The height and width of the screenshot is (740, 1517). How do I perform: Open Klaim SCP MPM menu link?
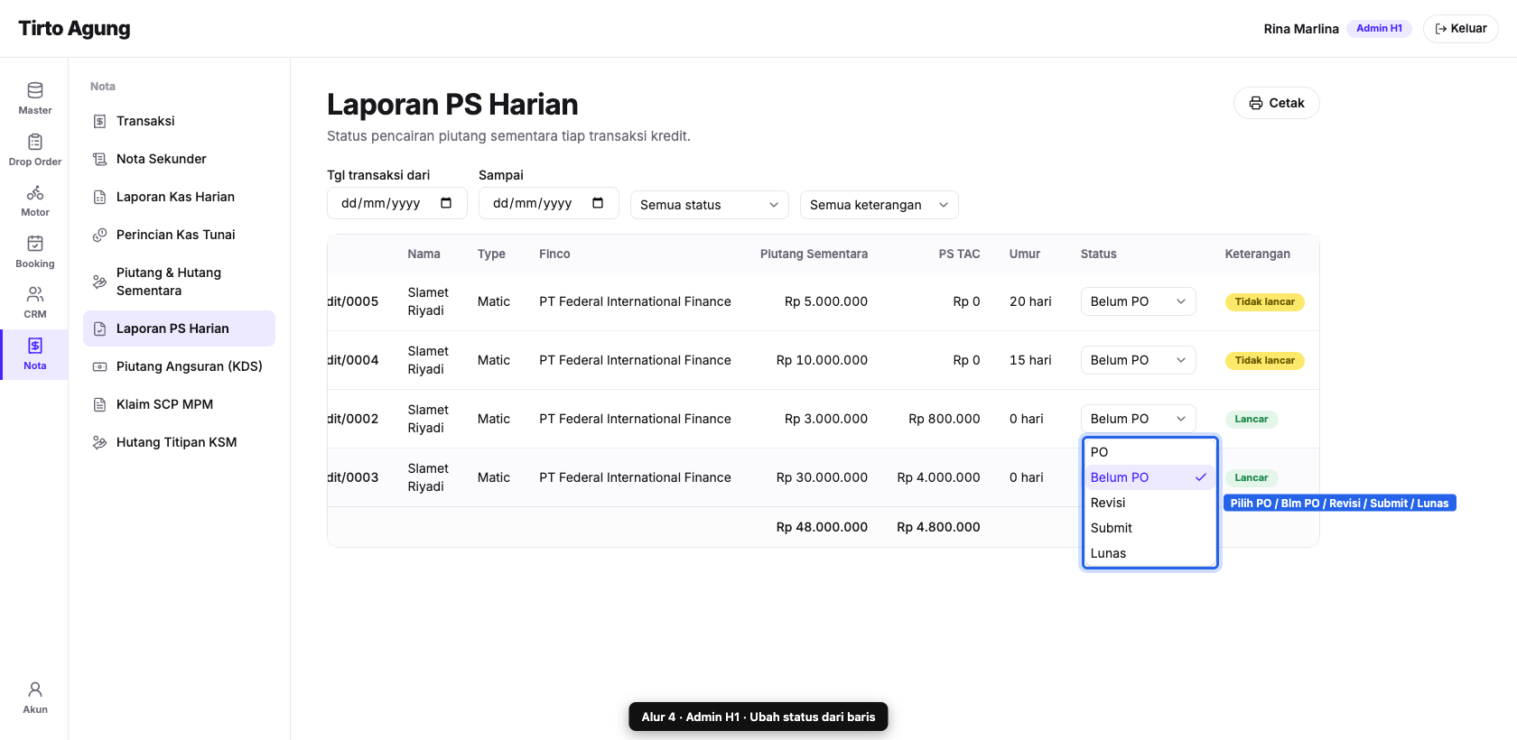179,404
